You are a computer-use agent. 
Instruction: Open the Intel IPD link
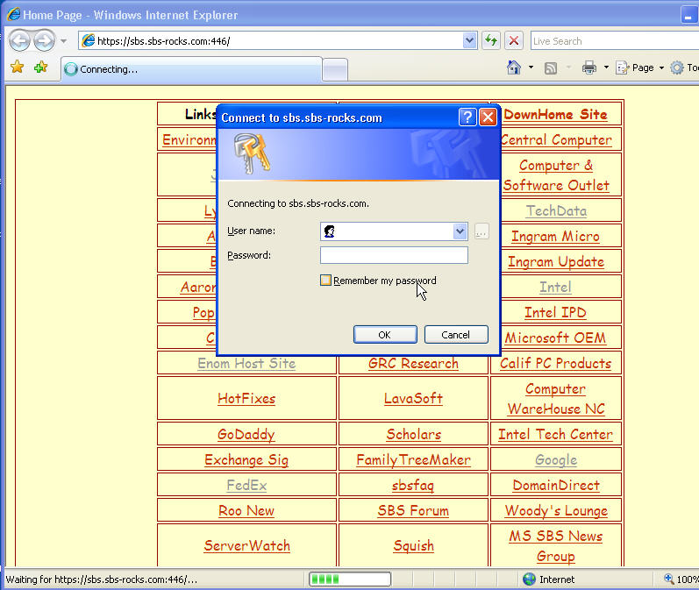(x=555, y=312)
